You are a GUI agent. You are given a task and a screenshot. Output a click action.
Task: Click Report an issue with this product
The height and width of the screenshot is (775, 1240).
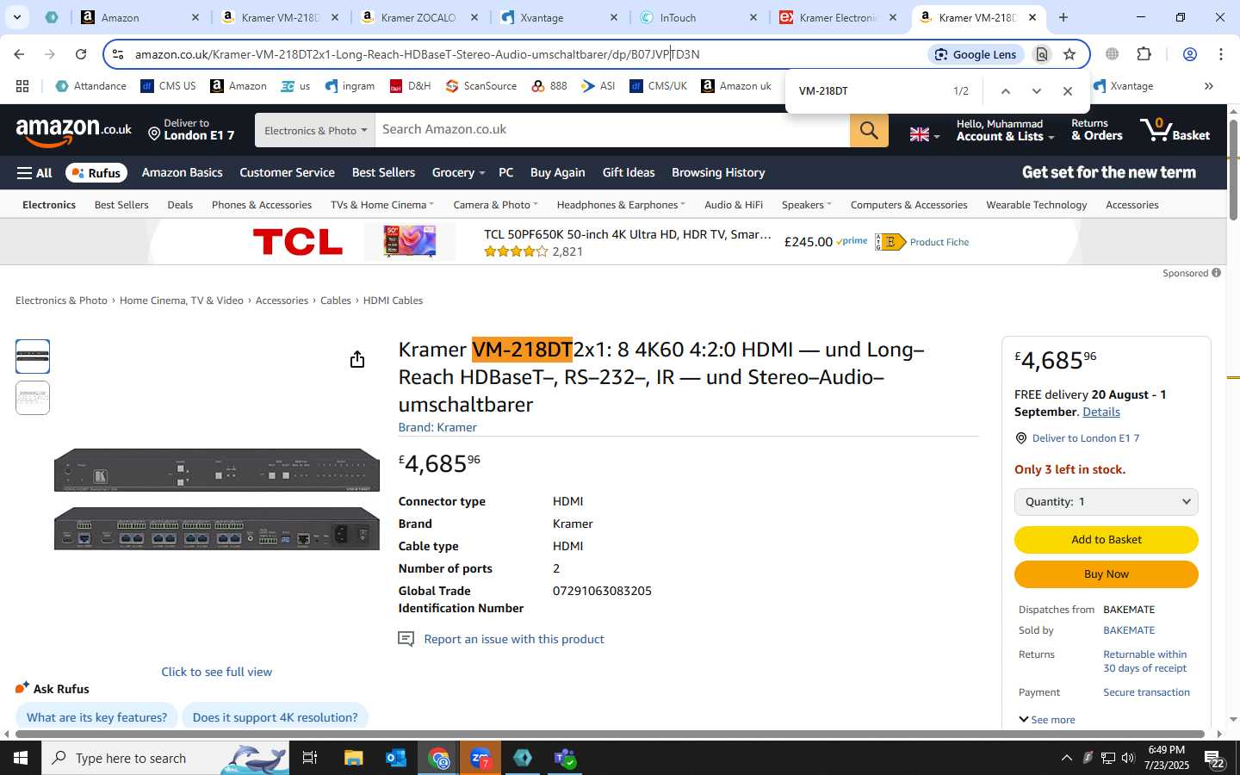coord(514,639)
